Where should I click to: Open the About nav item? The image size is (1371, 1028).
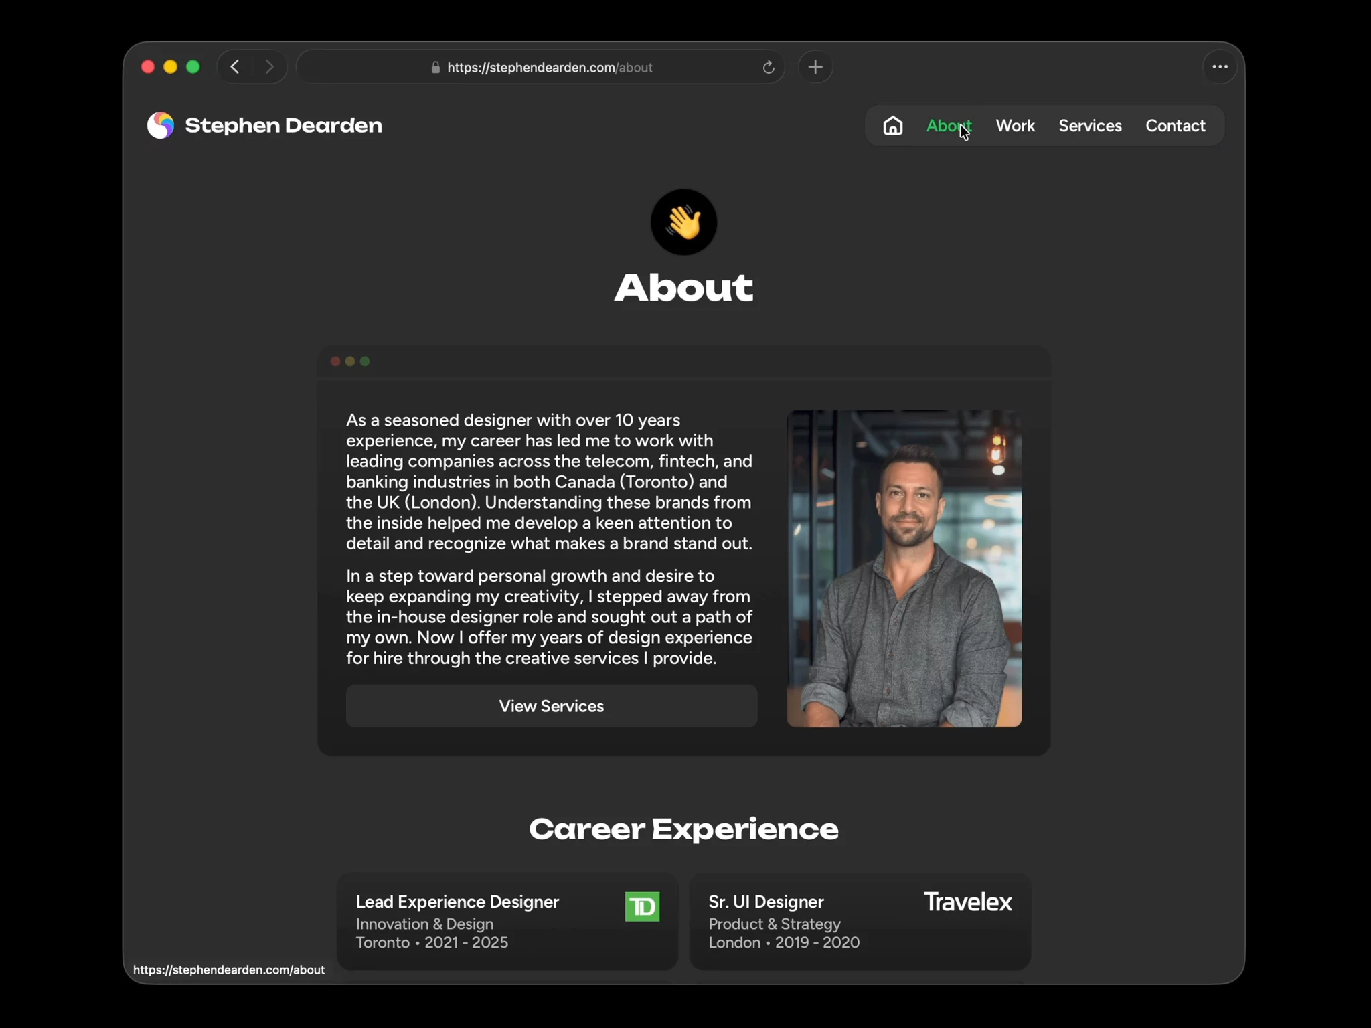click(949, 125)
